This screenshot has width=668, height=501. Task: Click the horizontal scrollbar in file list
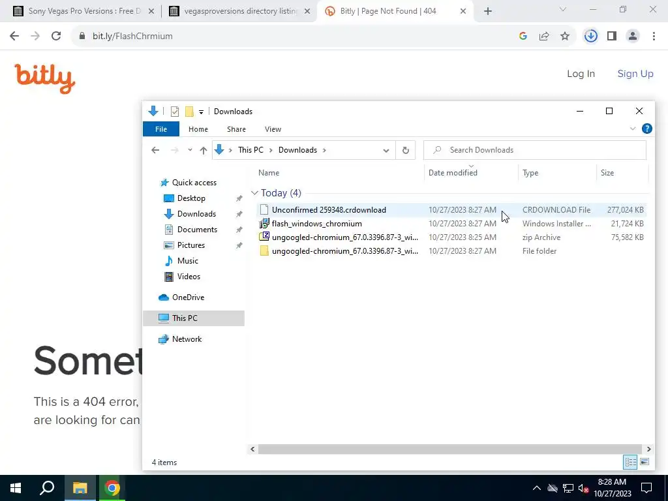click(449, 449)
